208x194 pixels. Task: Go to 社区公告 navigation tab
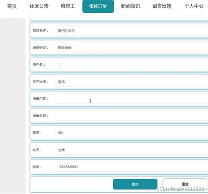39,6
